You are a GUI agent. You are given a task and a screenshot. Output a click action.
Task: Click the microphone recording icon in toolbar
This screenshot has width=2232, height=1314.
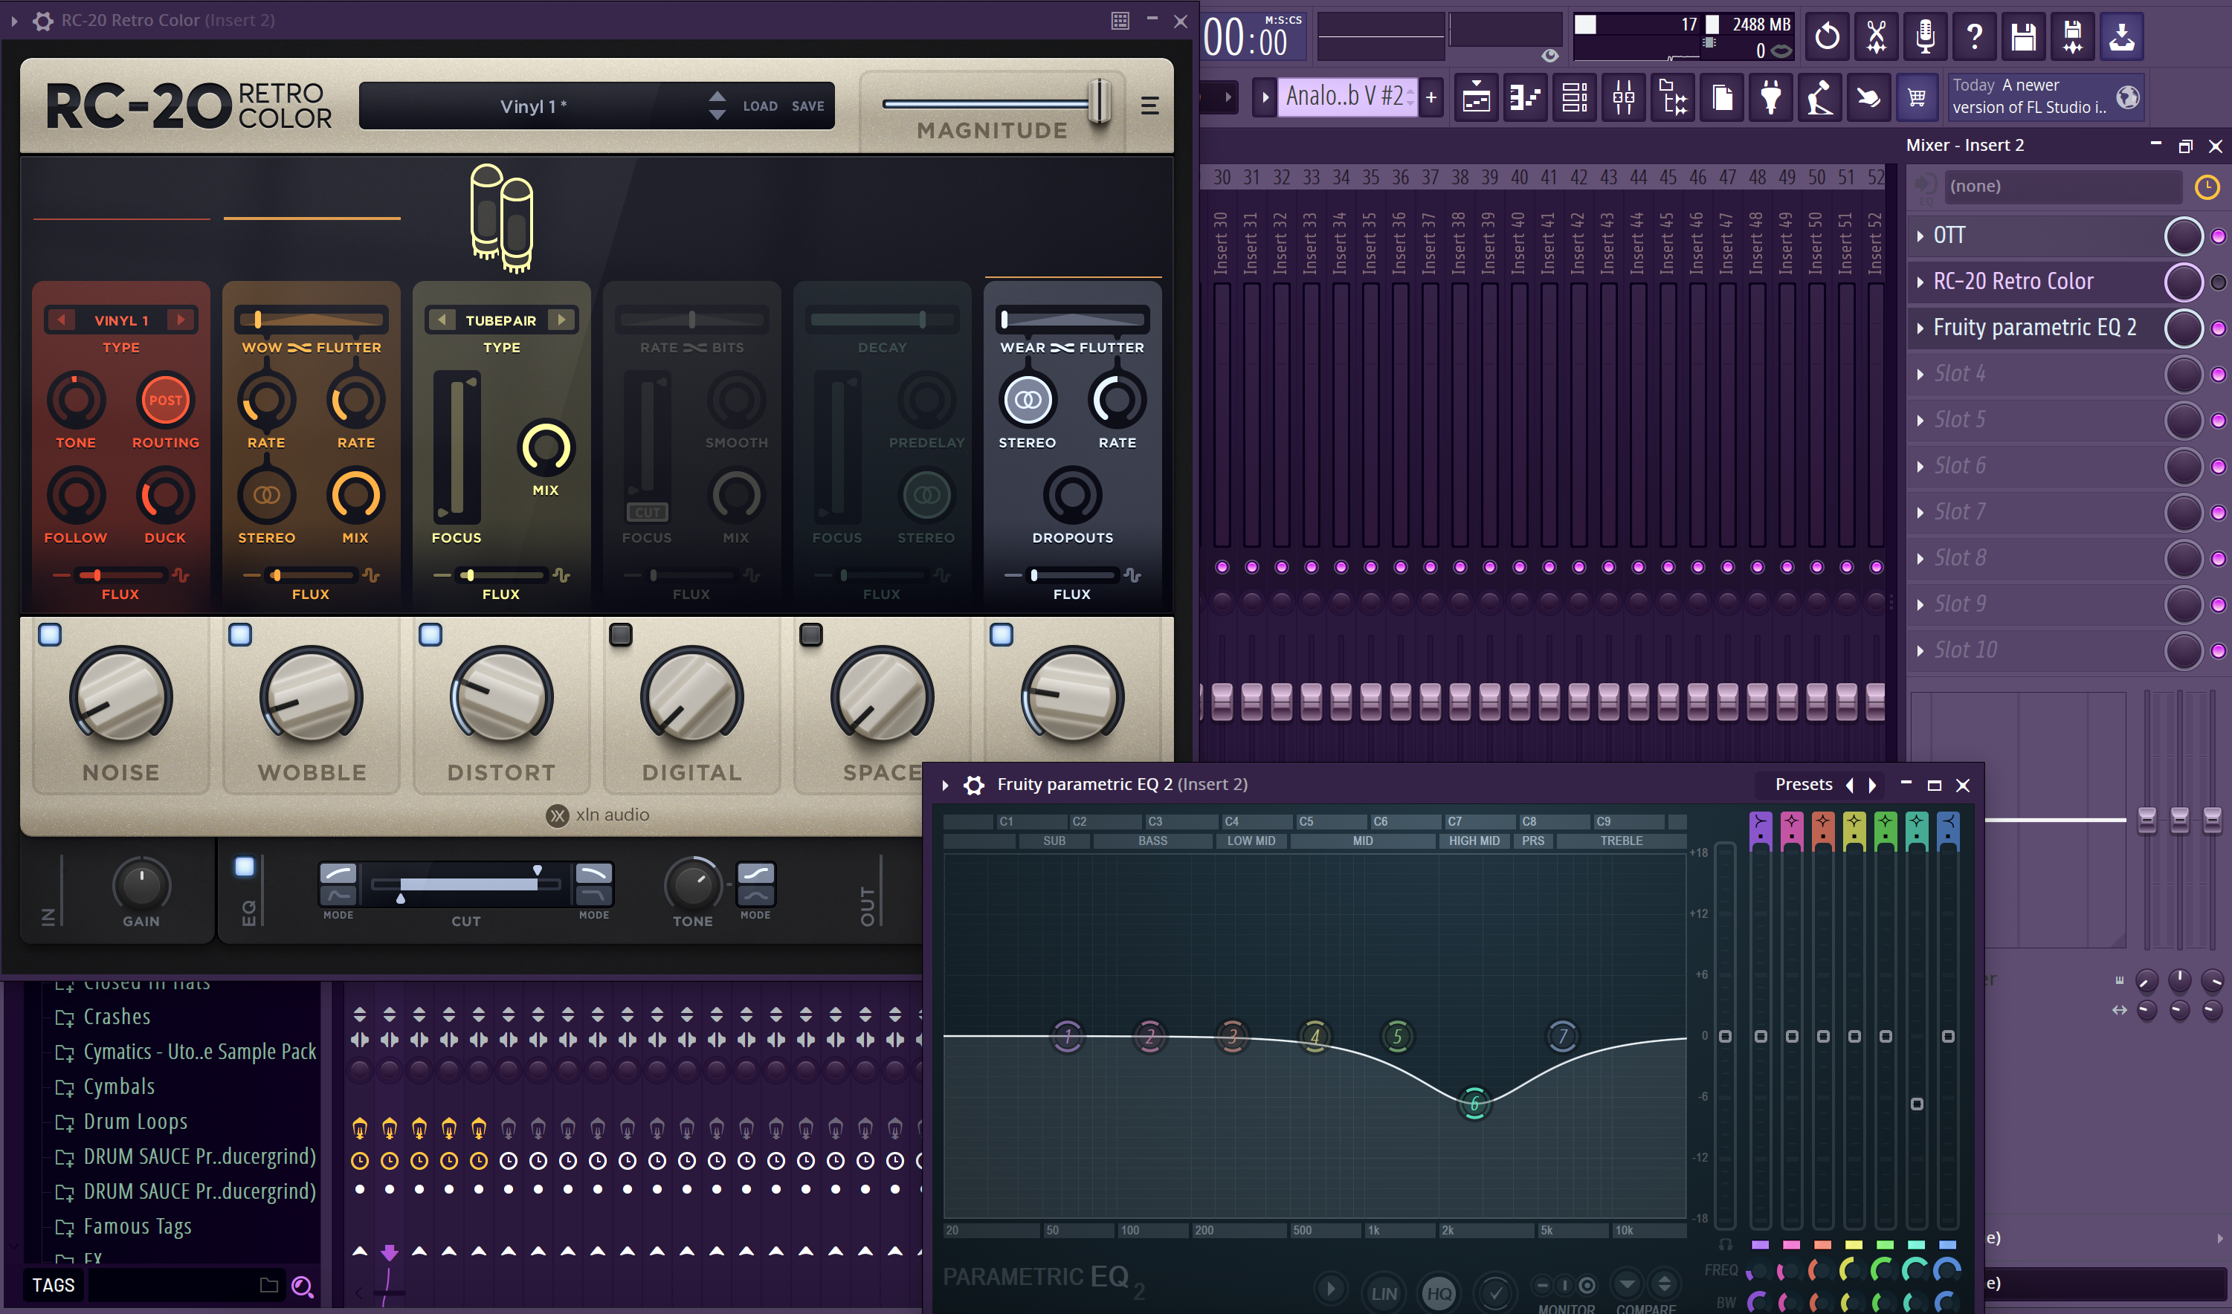click(1925, 36)
